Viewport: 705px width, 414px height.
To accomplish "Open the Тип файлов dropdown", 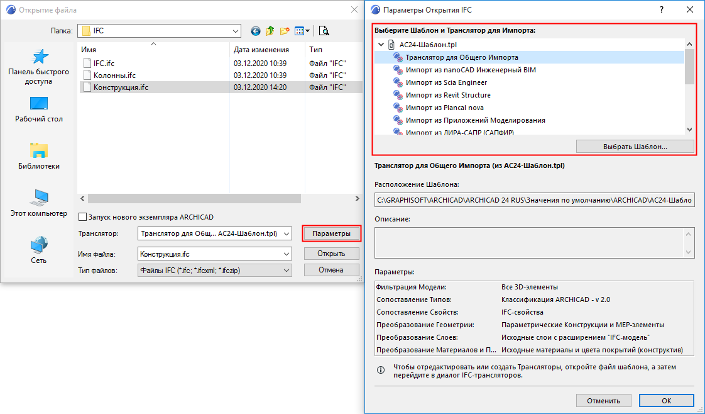I will tap(287, 271).
